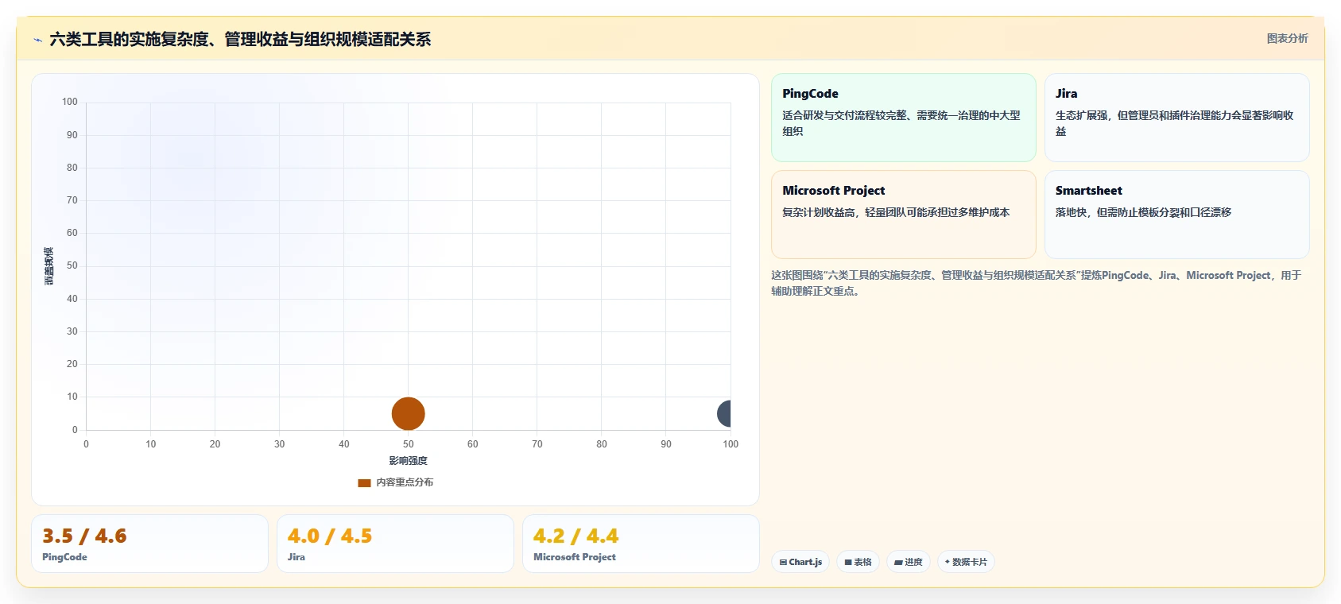Click the 影响强度 x-axis title
Screen dimensions: 1341x604
[409, 461]
